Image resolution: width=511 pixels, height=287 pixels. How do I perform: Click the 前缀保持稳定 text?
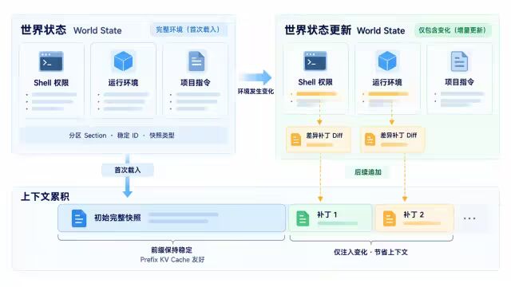pos(172,250)
